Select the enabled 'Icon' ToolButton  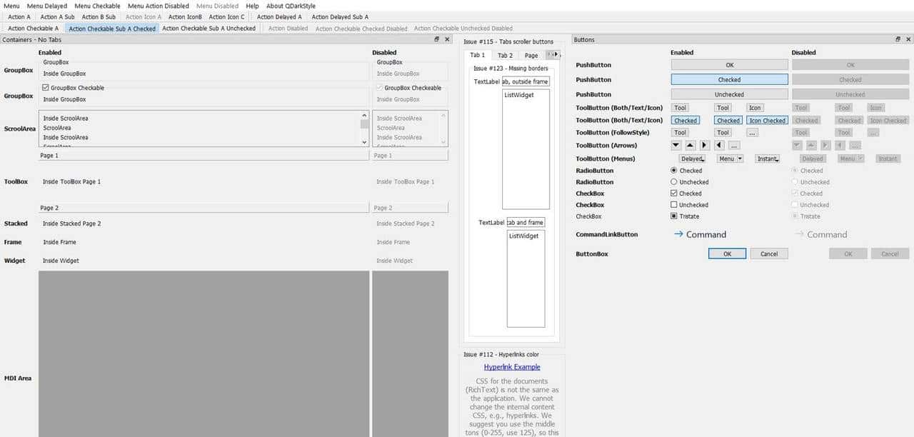coord(755,107)
